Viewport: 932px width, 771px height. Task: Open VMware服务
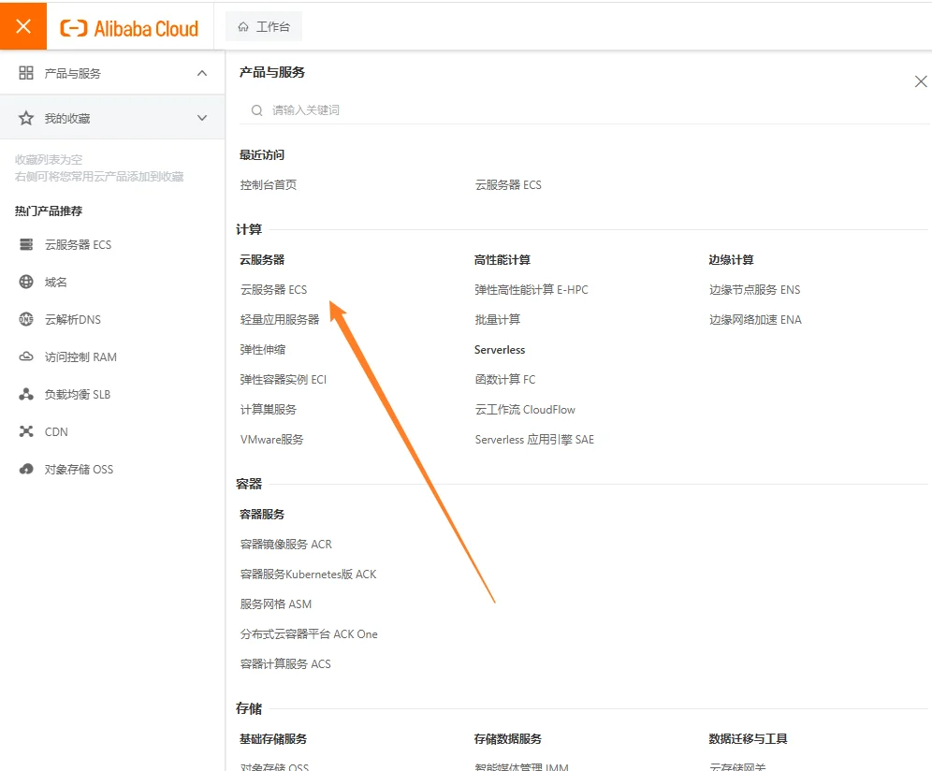click(x=271, y=439)
